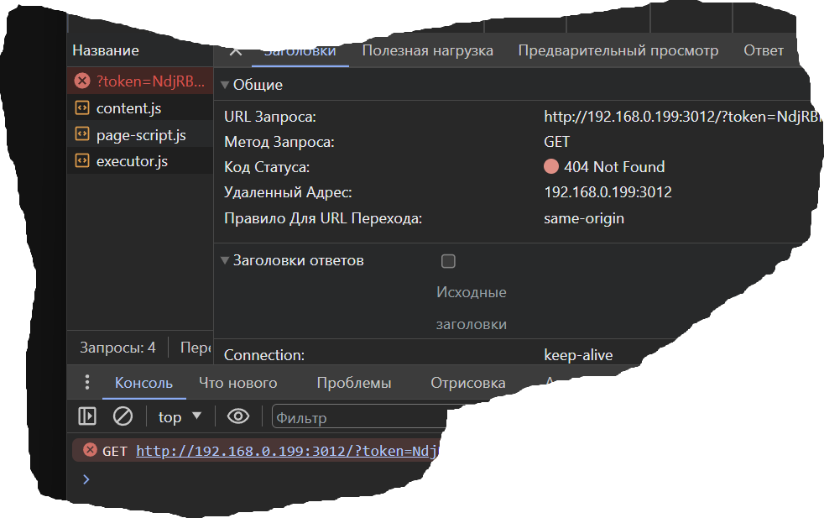Open the console drawer kebab menu

86,382
